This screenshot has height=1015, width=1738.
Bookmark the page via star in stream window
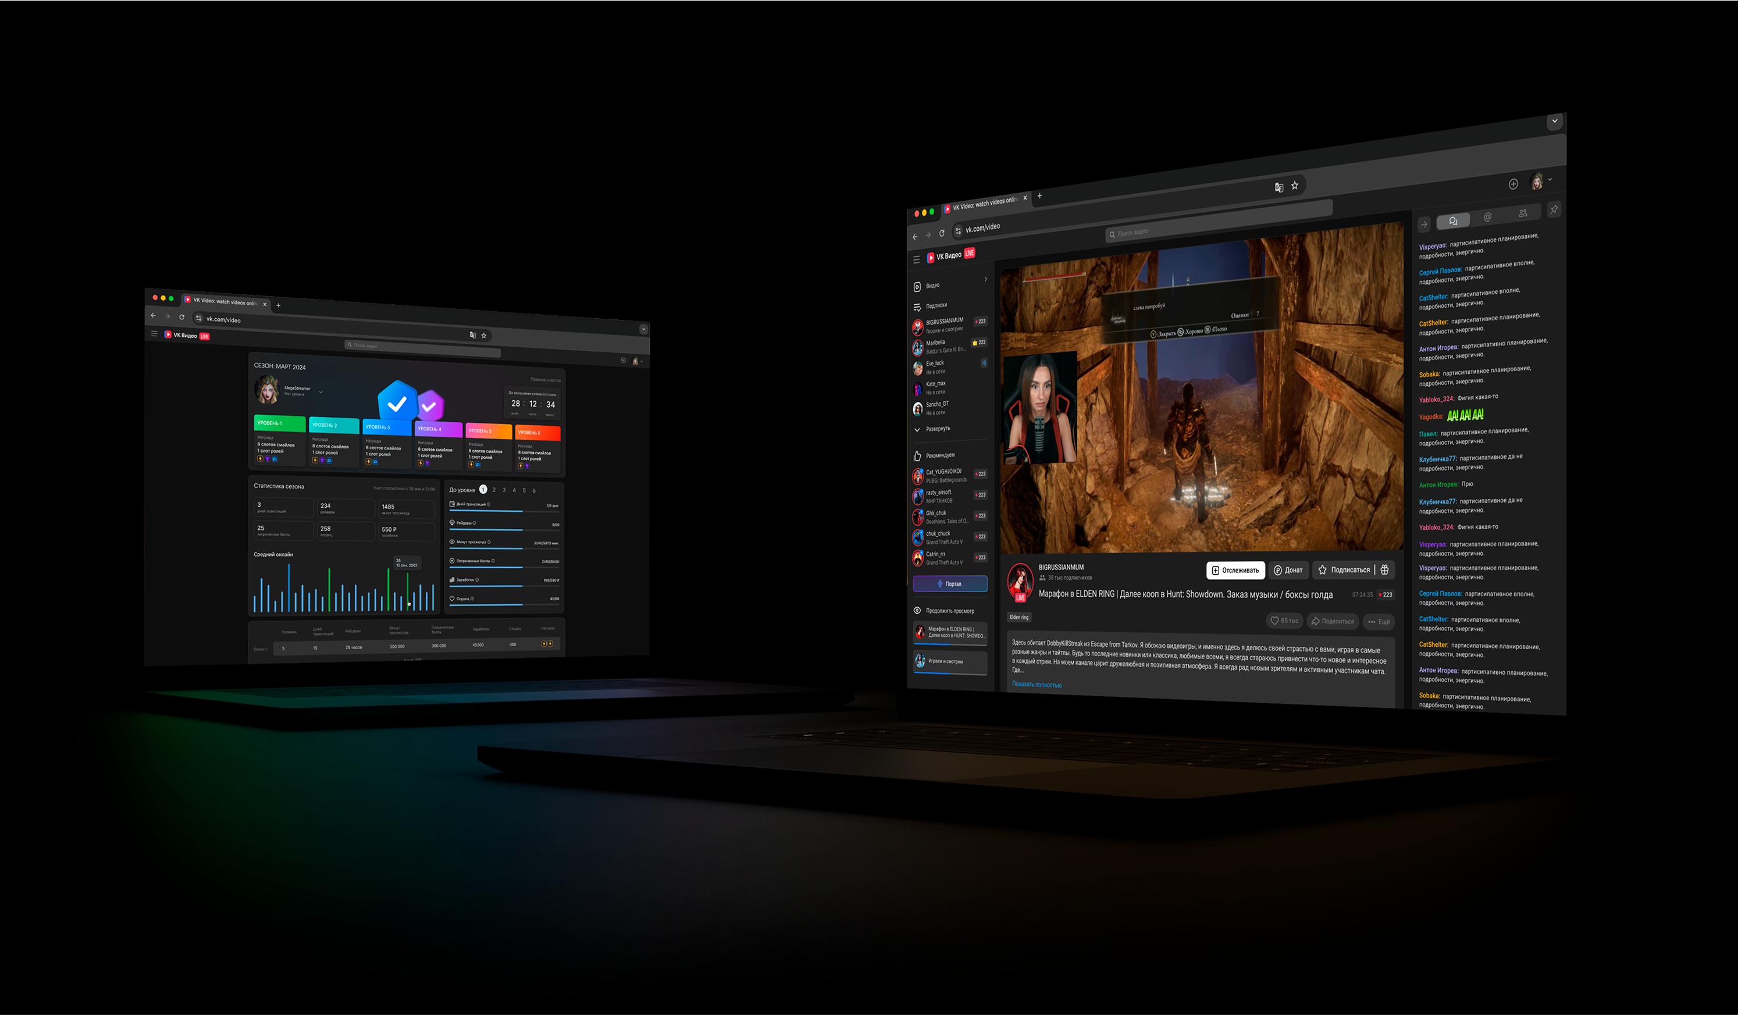(1295, 186)
